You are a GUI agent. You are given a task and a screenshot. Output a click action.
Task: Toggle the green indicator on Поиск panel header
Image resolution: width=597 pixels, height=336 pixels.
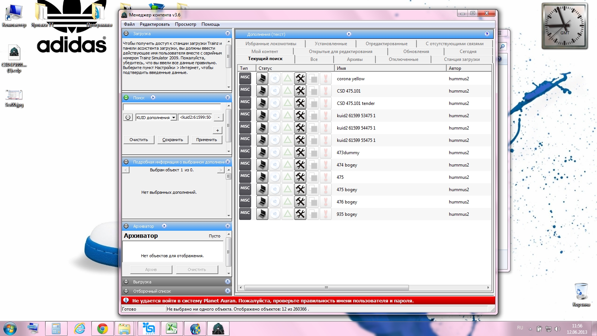pos(126,98)
